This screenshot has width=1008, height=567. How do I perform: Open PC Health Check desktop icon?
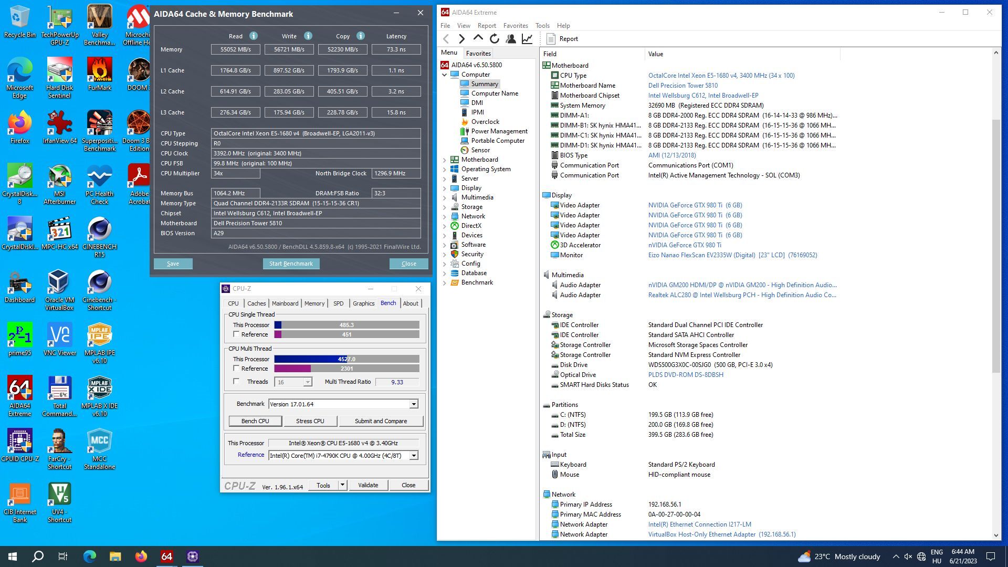99,184
